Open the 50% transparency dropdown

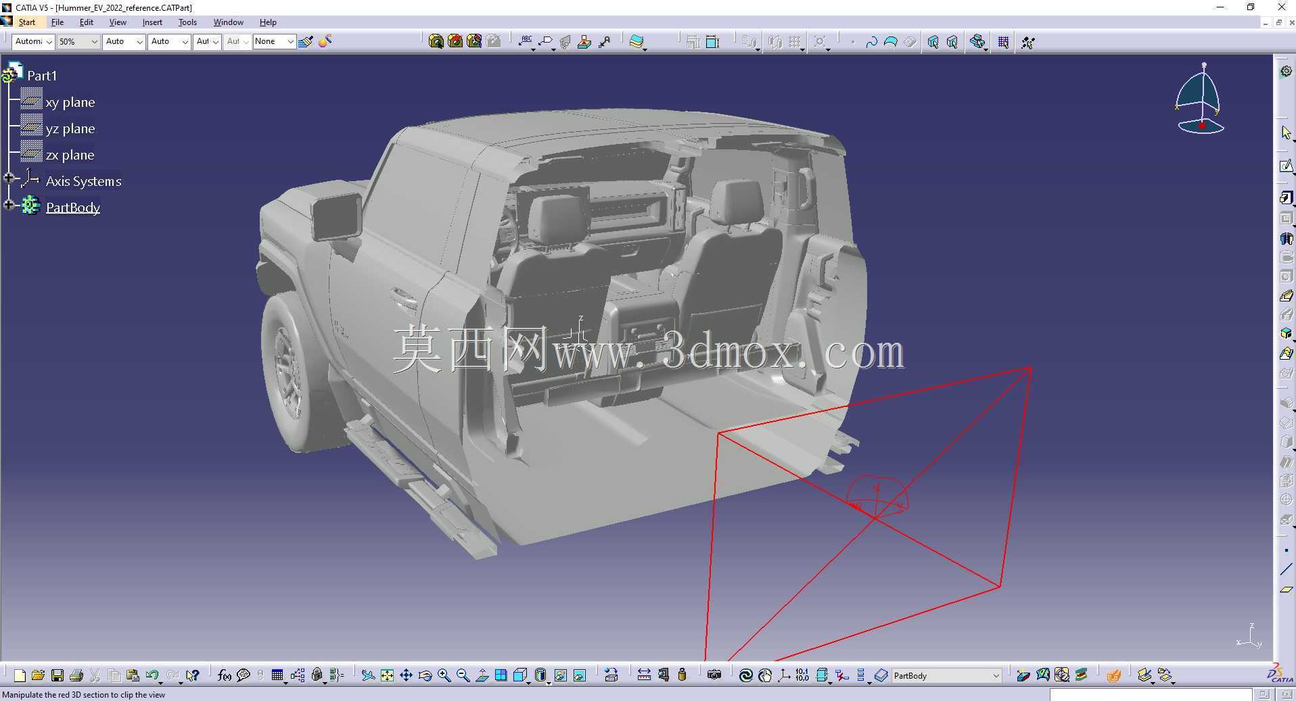[78, 41]
